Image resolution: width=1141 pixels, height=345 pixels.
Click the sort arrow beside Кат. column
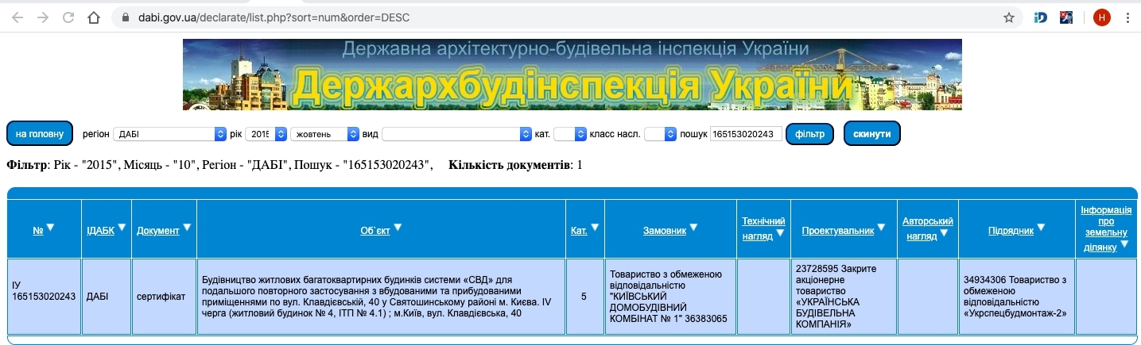(x=595, y=228)
